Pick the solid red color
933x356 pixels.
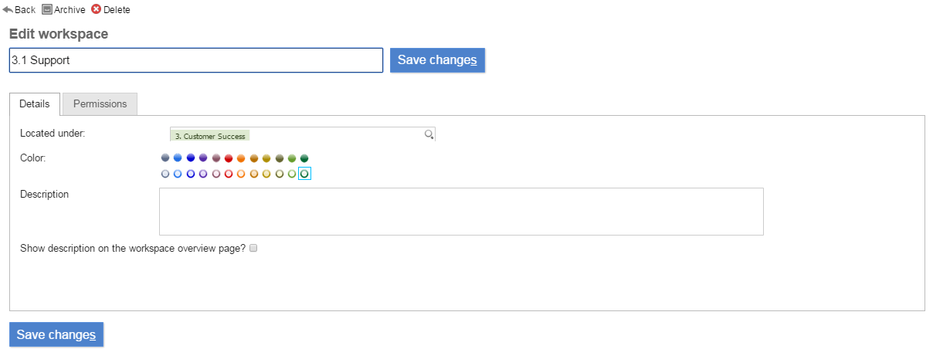pos(229,158)
